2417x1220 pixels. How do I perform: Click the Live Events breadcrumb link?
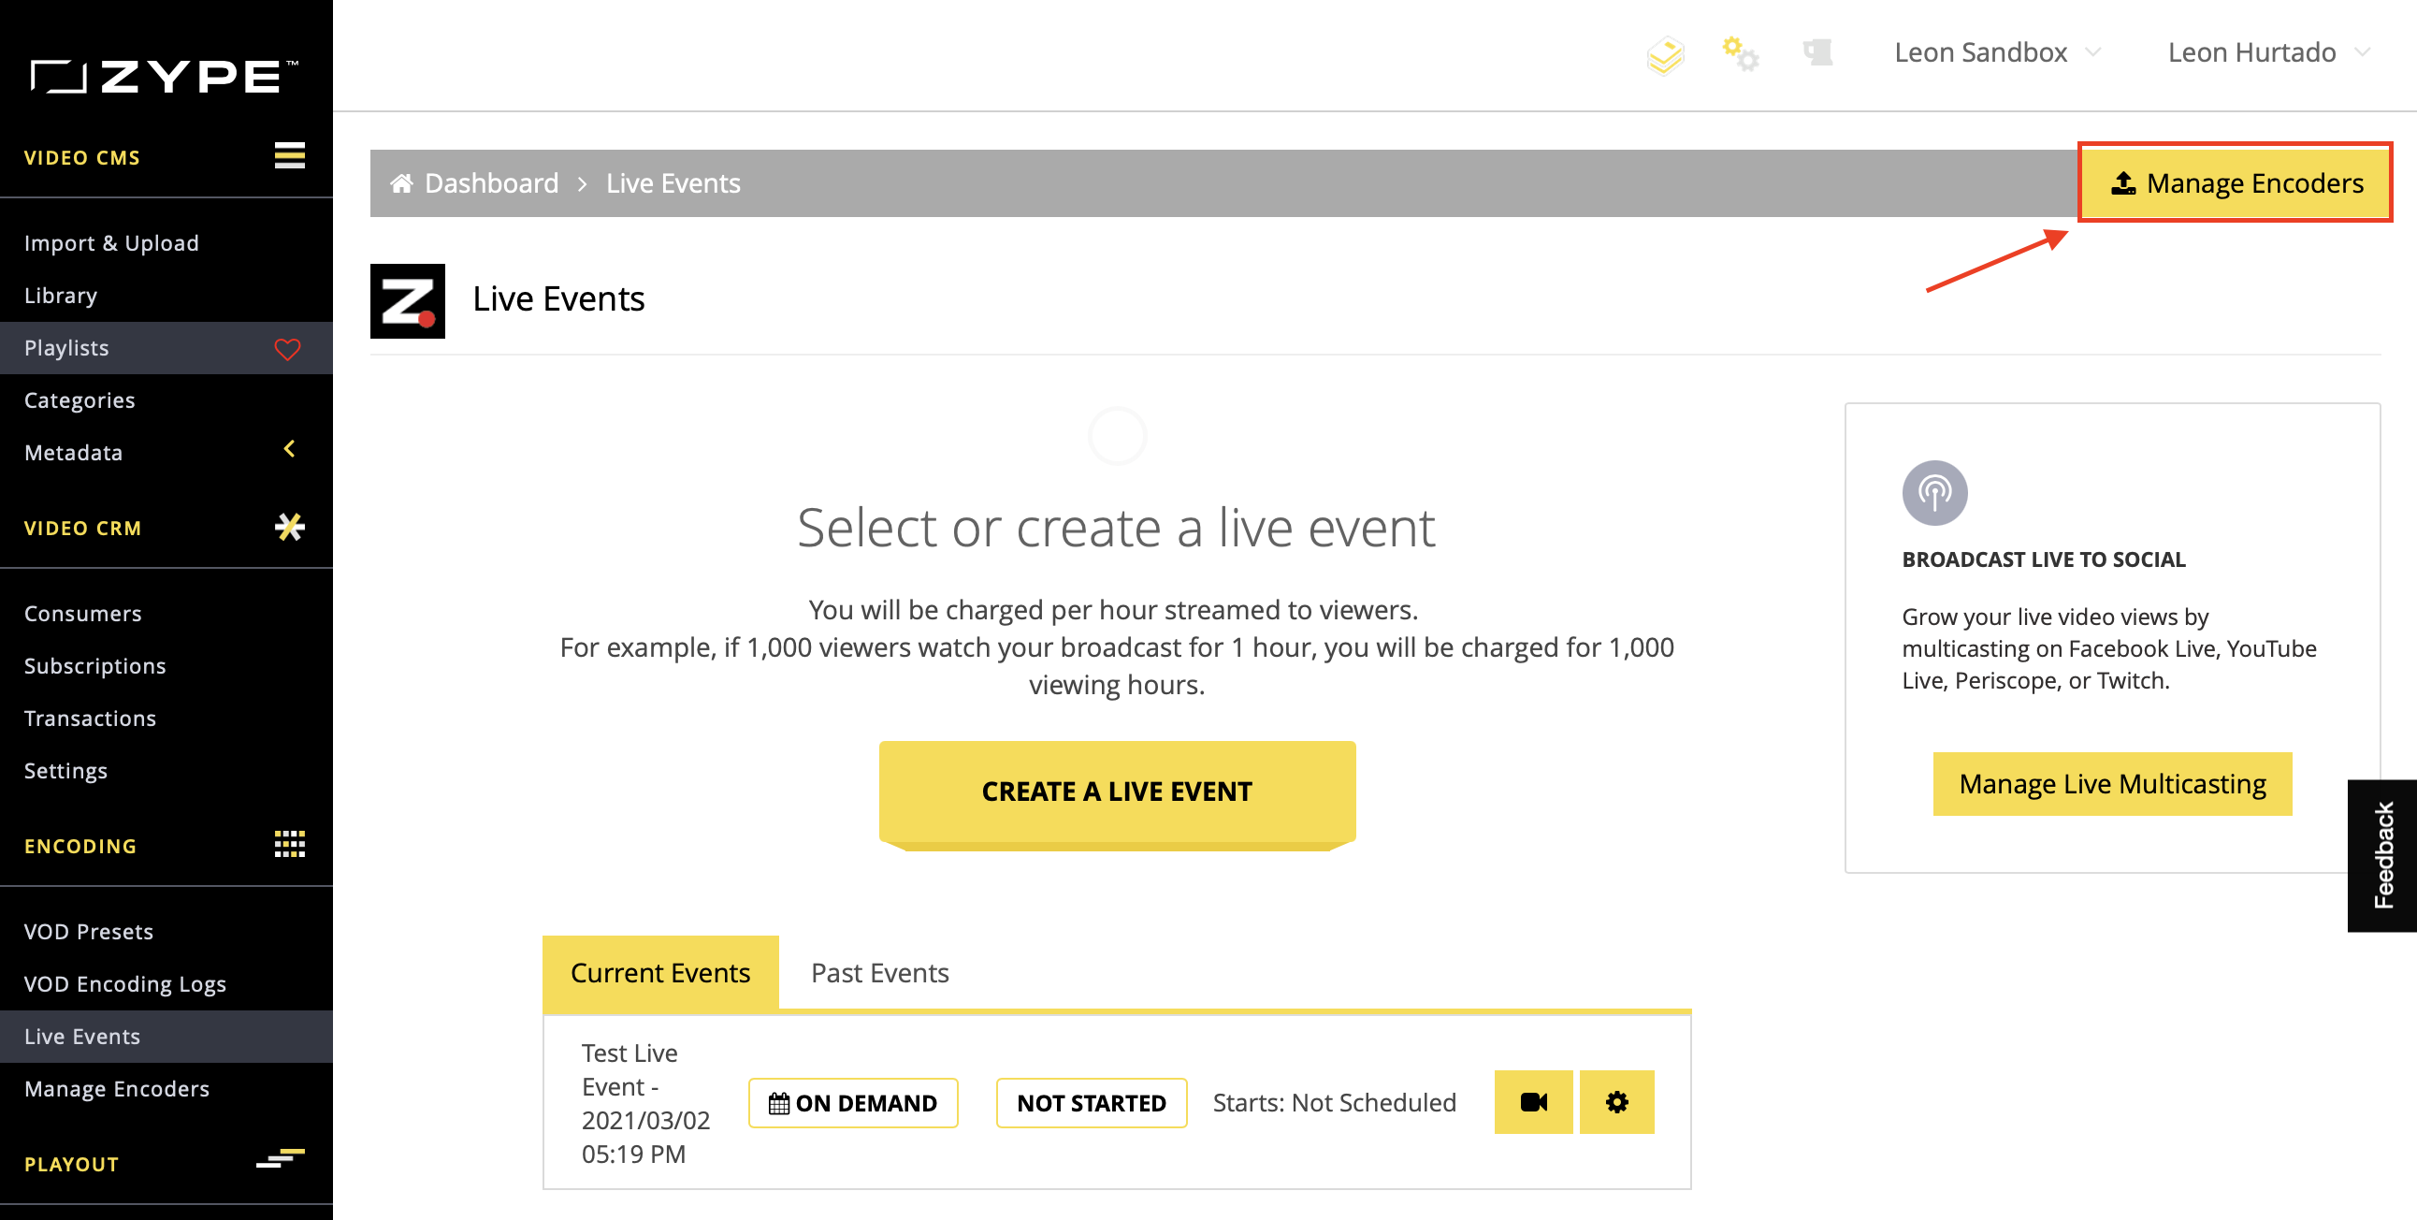pos(673,182)
